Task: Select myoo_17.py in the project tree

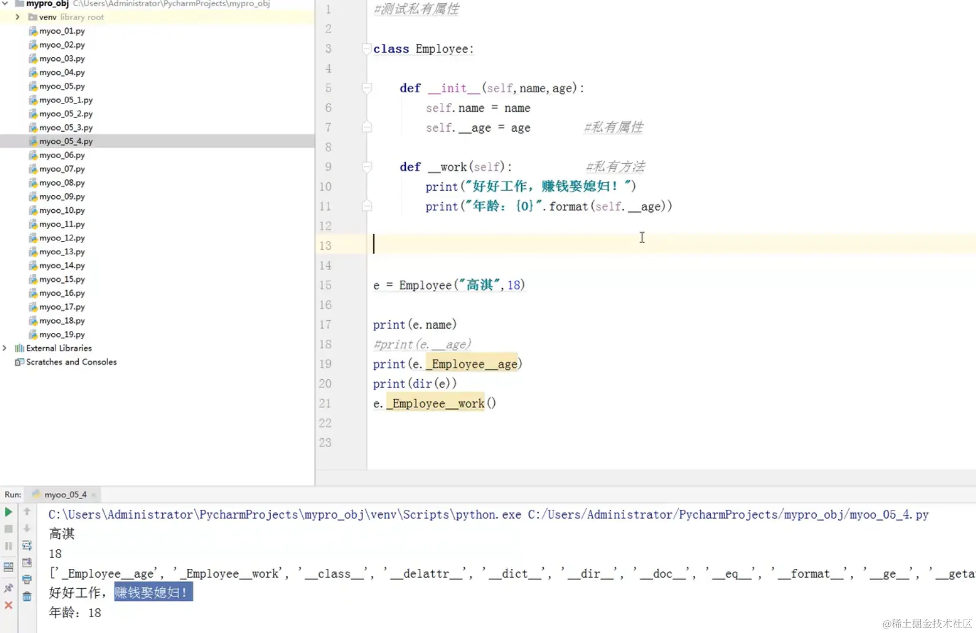Action: coord(62,307)
